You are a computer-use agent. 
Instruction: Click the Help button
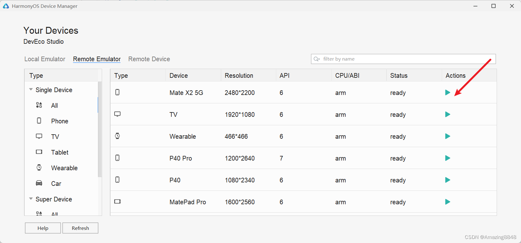(43, 228)
